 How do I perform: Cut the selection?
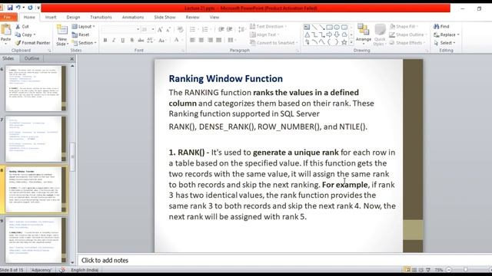[22, 27]
